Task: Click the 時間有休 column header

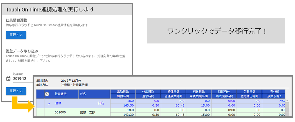Action: (224, 92)
